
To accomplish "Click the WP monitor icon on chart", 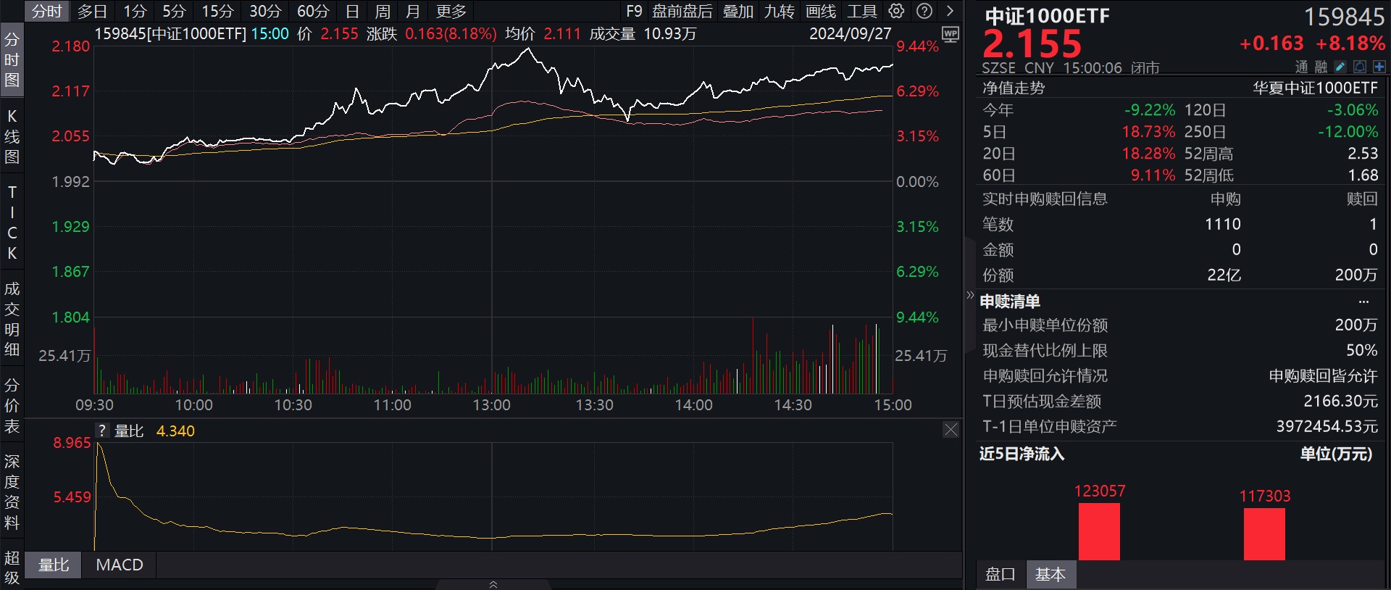I will click(x=950, y=34).
